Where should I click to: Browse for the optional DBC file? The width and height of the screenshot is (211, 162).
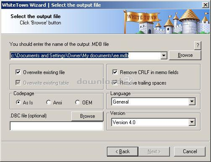click(88, 116)
